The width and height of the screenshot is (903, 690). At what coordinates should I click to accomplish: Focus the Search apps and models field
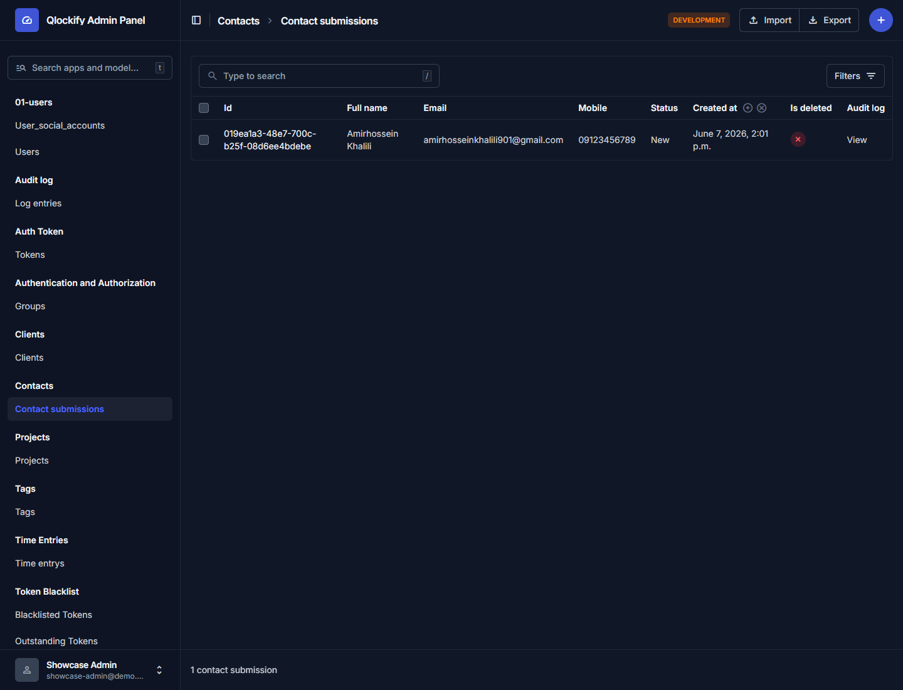90,68
